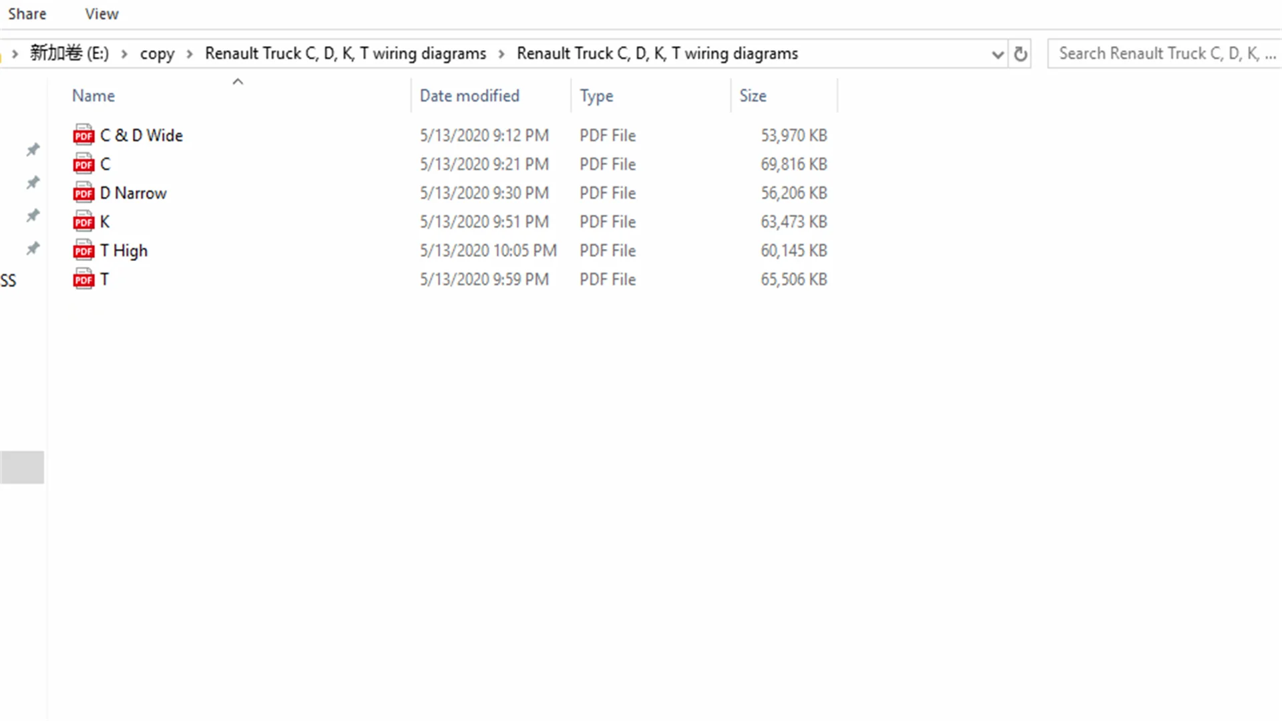Screen dimensions: 1282x721
Task: Go to copy folder breadcrumb
Action: (x=157, y=53)
